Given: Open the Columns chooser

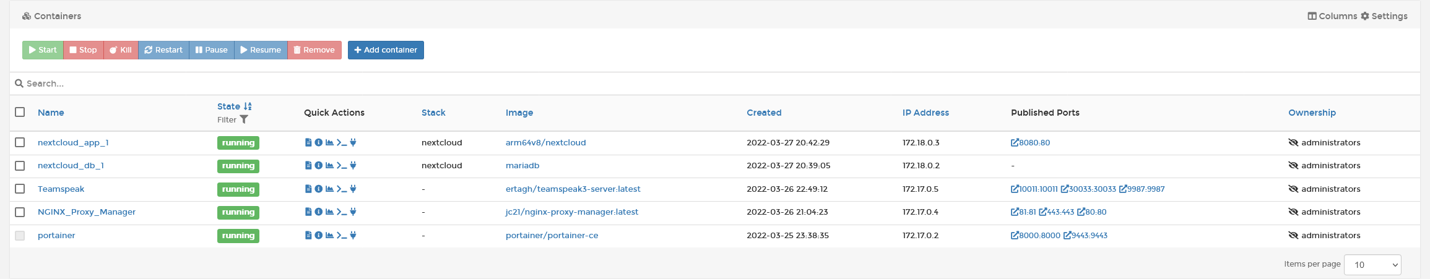Looking at the screenshot, I should (1332, 16).
